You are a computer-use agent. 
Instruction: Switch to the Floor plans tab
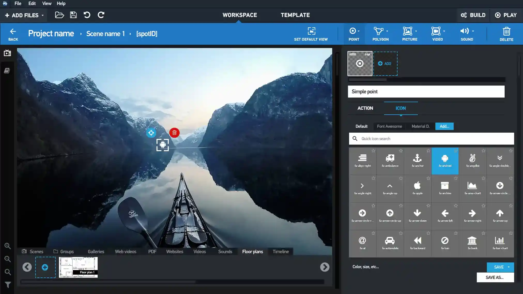click(x=252, y=251)
